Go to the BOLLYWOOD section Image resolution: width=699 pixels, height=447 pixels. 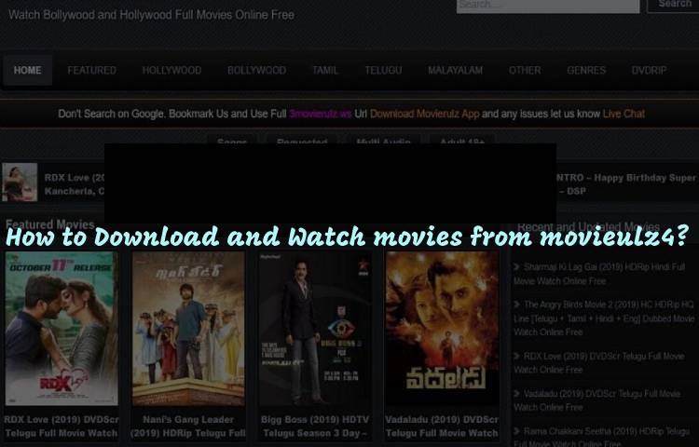pyautogui.click(x=256, y=71)
